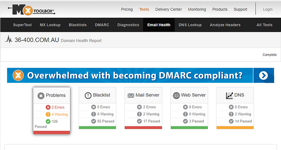The image size is (281, 150).
Task: Click grey warning icon in Mail Server card
Action: [139, 114]
